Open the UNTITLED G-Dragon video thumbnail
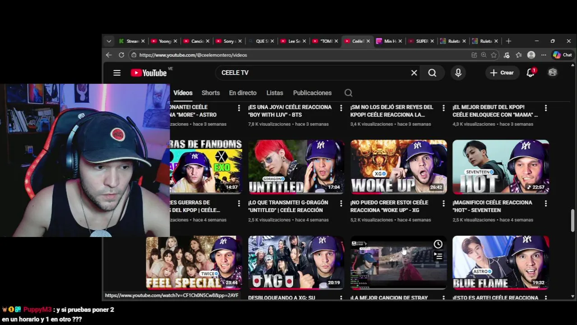This screenshot has width=577, height=325. pyautogui.click(x=296, y=167)
